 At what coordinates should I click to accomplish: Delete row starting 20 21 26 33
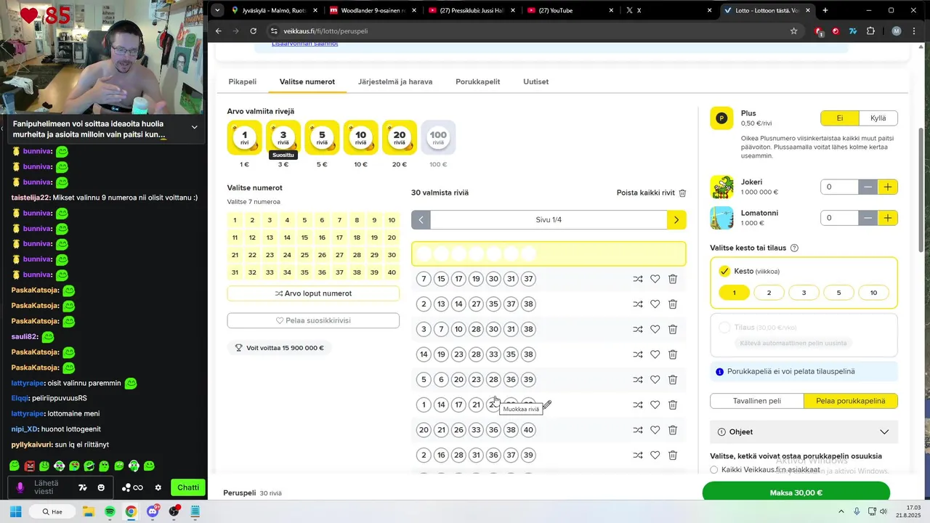673,430
